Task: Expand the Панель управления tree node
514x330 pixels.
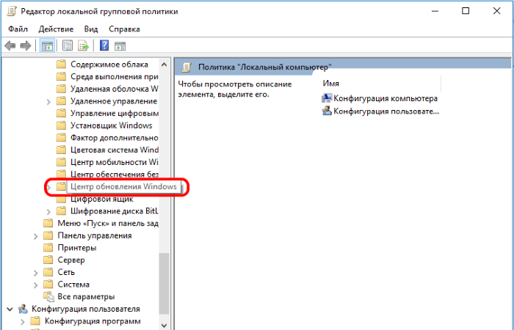Action: tap(36, 235)
